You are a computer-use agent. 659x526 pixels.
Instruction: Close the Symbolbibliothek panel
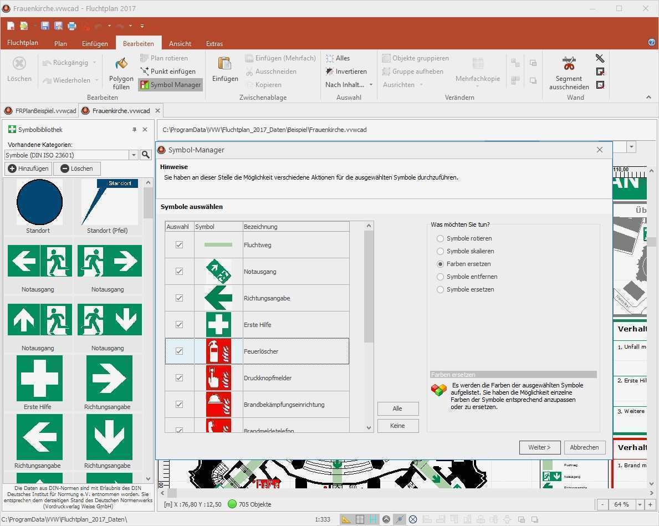145,130
